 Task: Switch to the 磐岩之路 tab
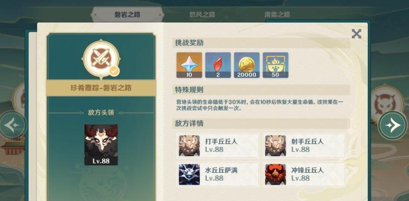pos(127,15)
